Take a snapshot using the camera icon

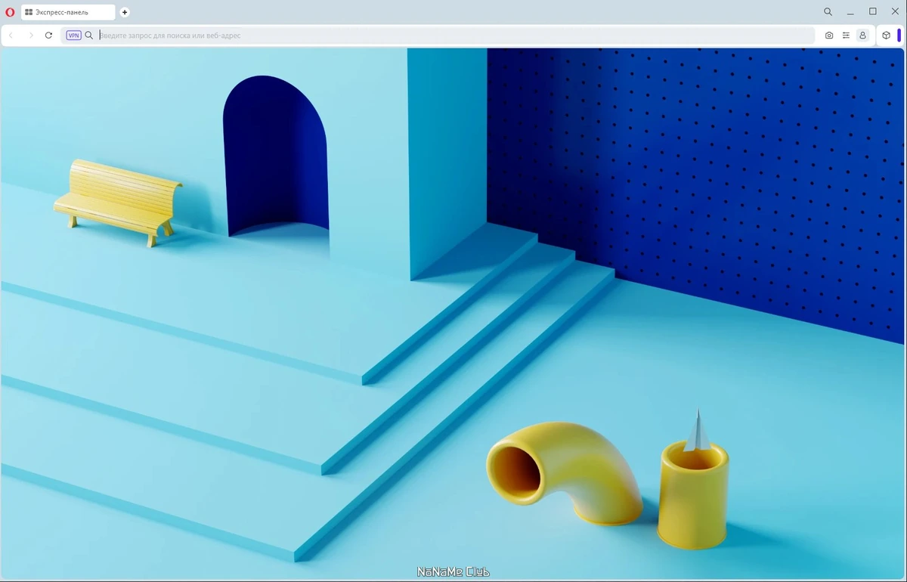[x=829, y=36]
